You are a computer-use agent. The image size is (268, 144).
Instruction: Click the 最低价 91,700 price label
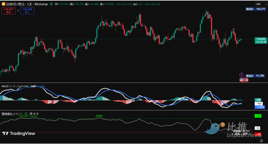coord(255,76)
